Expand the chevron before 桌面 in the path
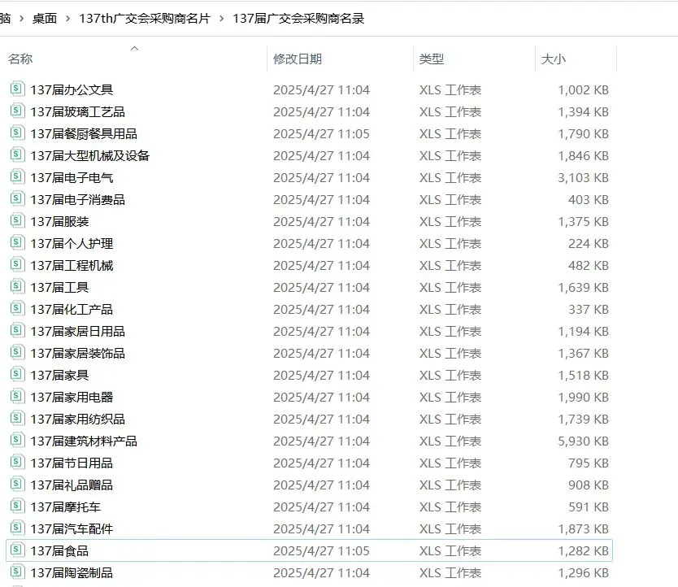 pos(22,19)
